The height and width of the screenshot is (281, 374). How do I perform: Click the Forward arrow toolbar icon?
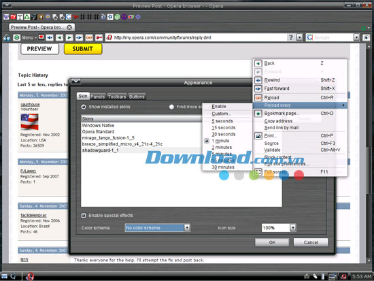(69, 37)
